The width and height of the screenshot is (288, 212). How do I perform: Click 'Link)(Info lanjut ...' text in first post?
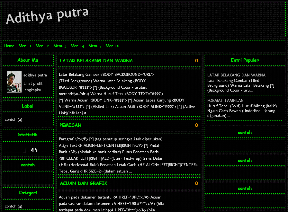click(75, 113)
